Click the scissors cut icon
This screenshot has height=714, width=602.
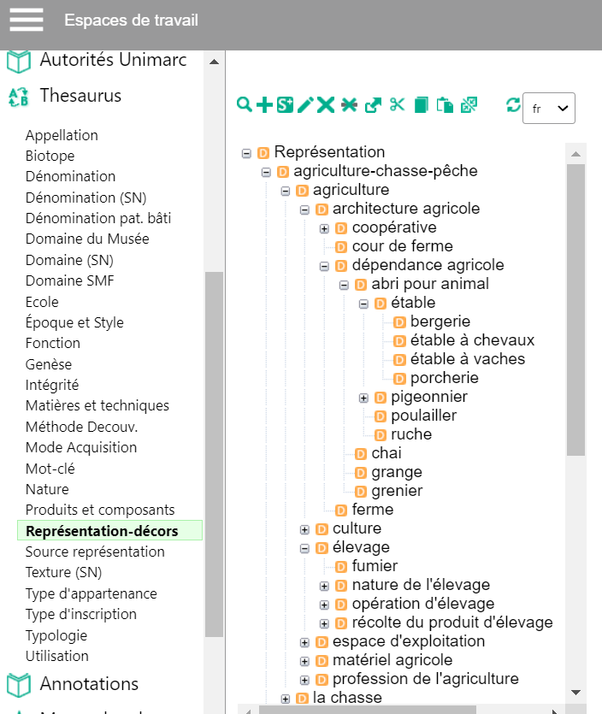[x=397, y=104]
